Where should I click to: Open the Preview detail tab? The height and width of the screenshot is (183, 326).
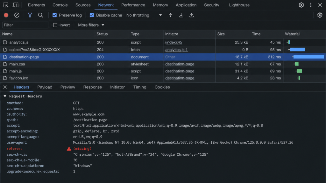click(x=68, y=87)
